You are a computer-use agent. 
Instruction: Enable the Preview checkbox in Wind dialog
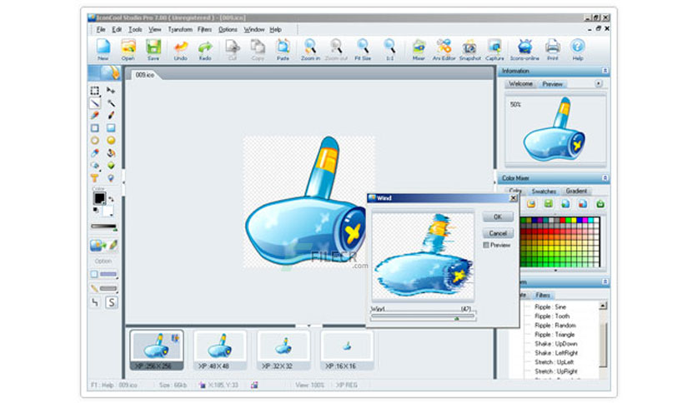coord(486,245)
